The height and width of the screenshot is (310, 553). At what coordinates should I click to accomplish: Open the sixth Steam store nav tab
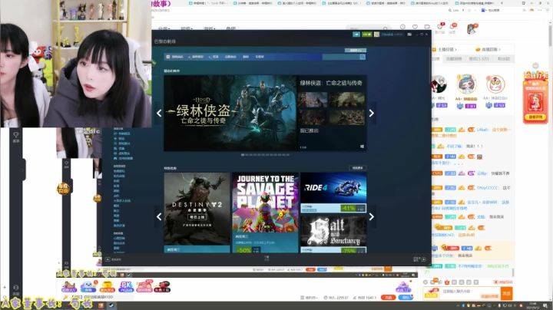click(x=260, y=57)
